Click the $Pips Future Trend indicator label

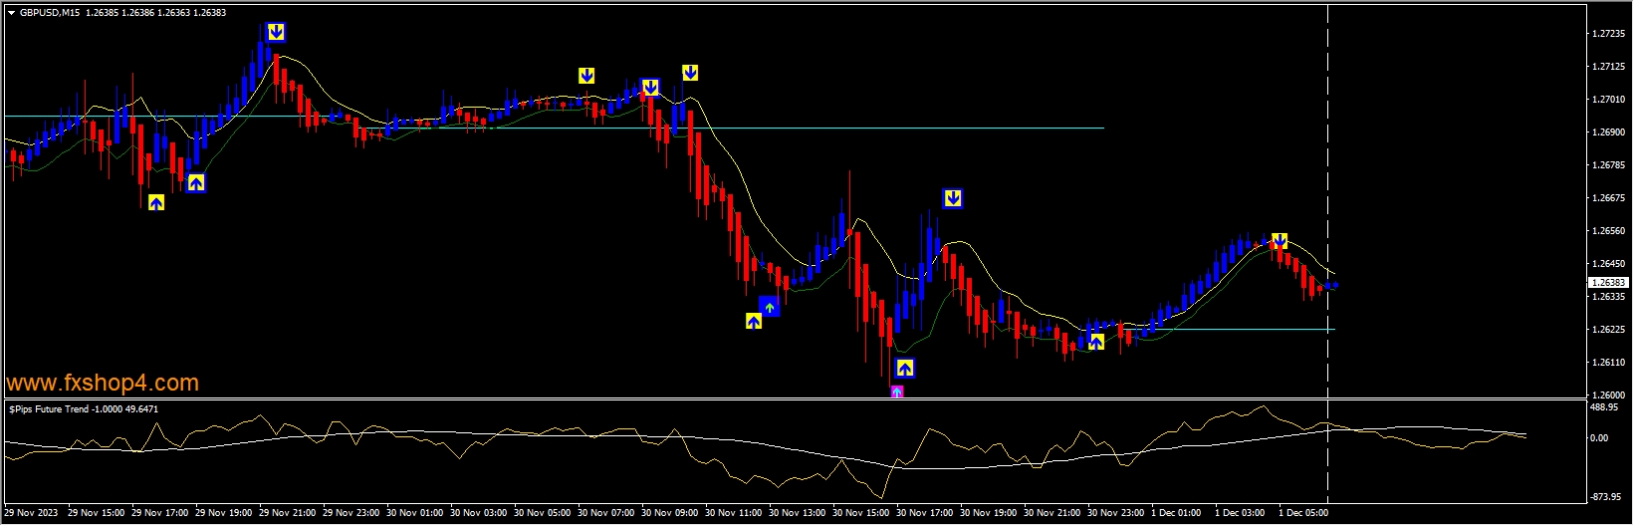pos(84,409)
